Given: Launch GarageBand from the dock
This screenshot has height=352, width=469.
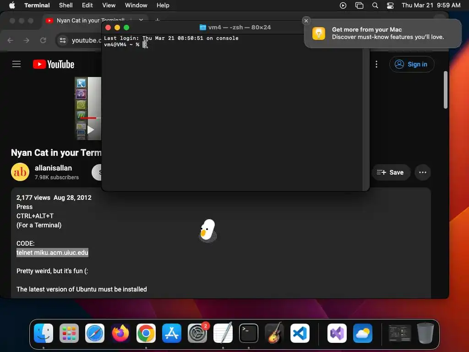Looking at the screenshot, I should pyautogui.click(x=274, y=333).
